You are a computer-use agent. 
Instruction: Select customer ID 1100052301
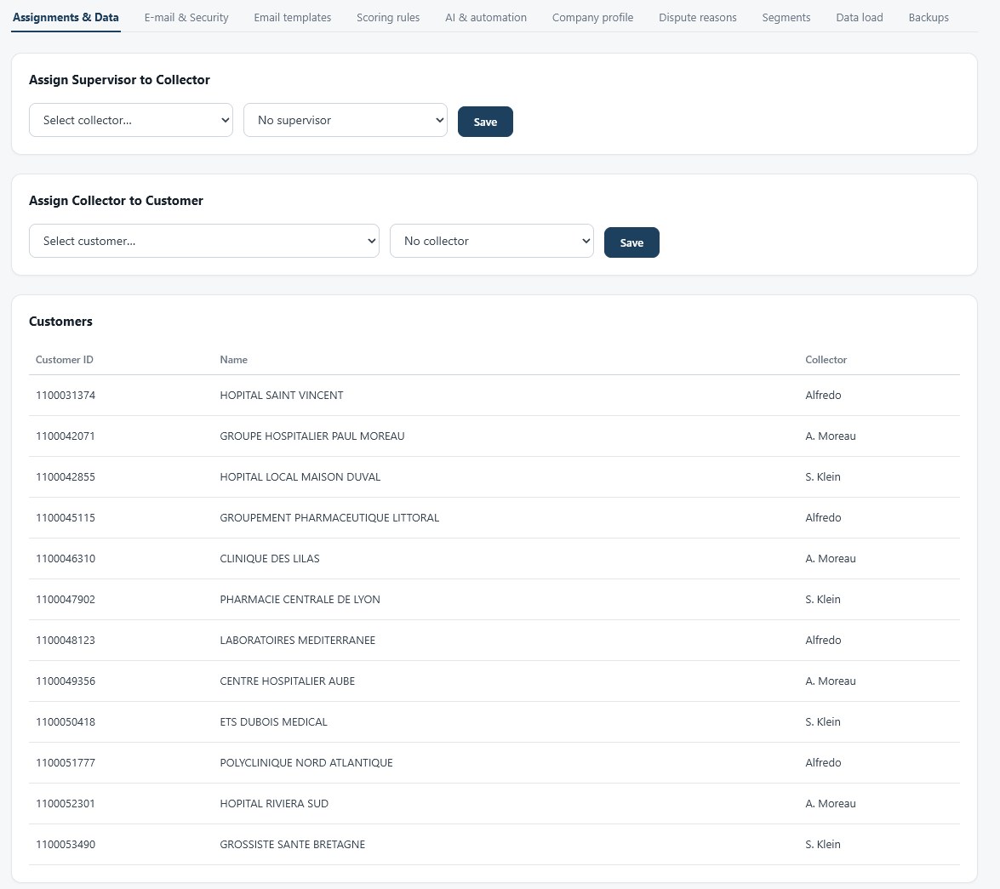(x=65, y=803)
